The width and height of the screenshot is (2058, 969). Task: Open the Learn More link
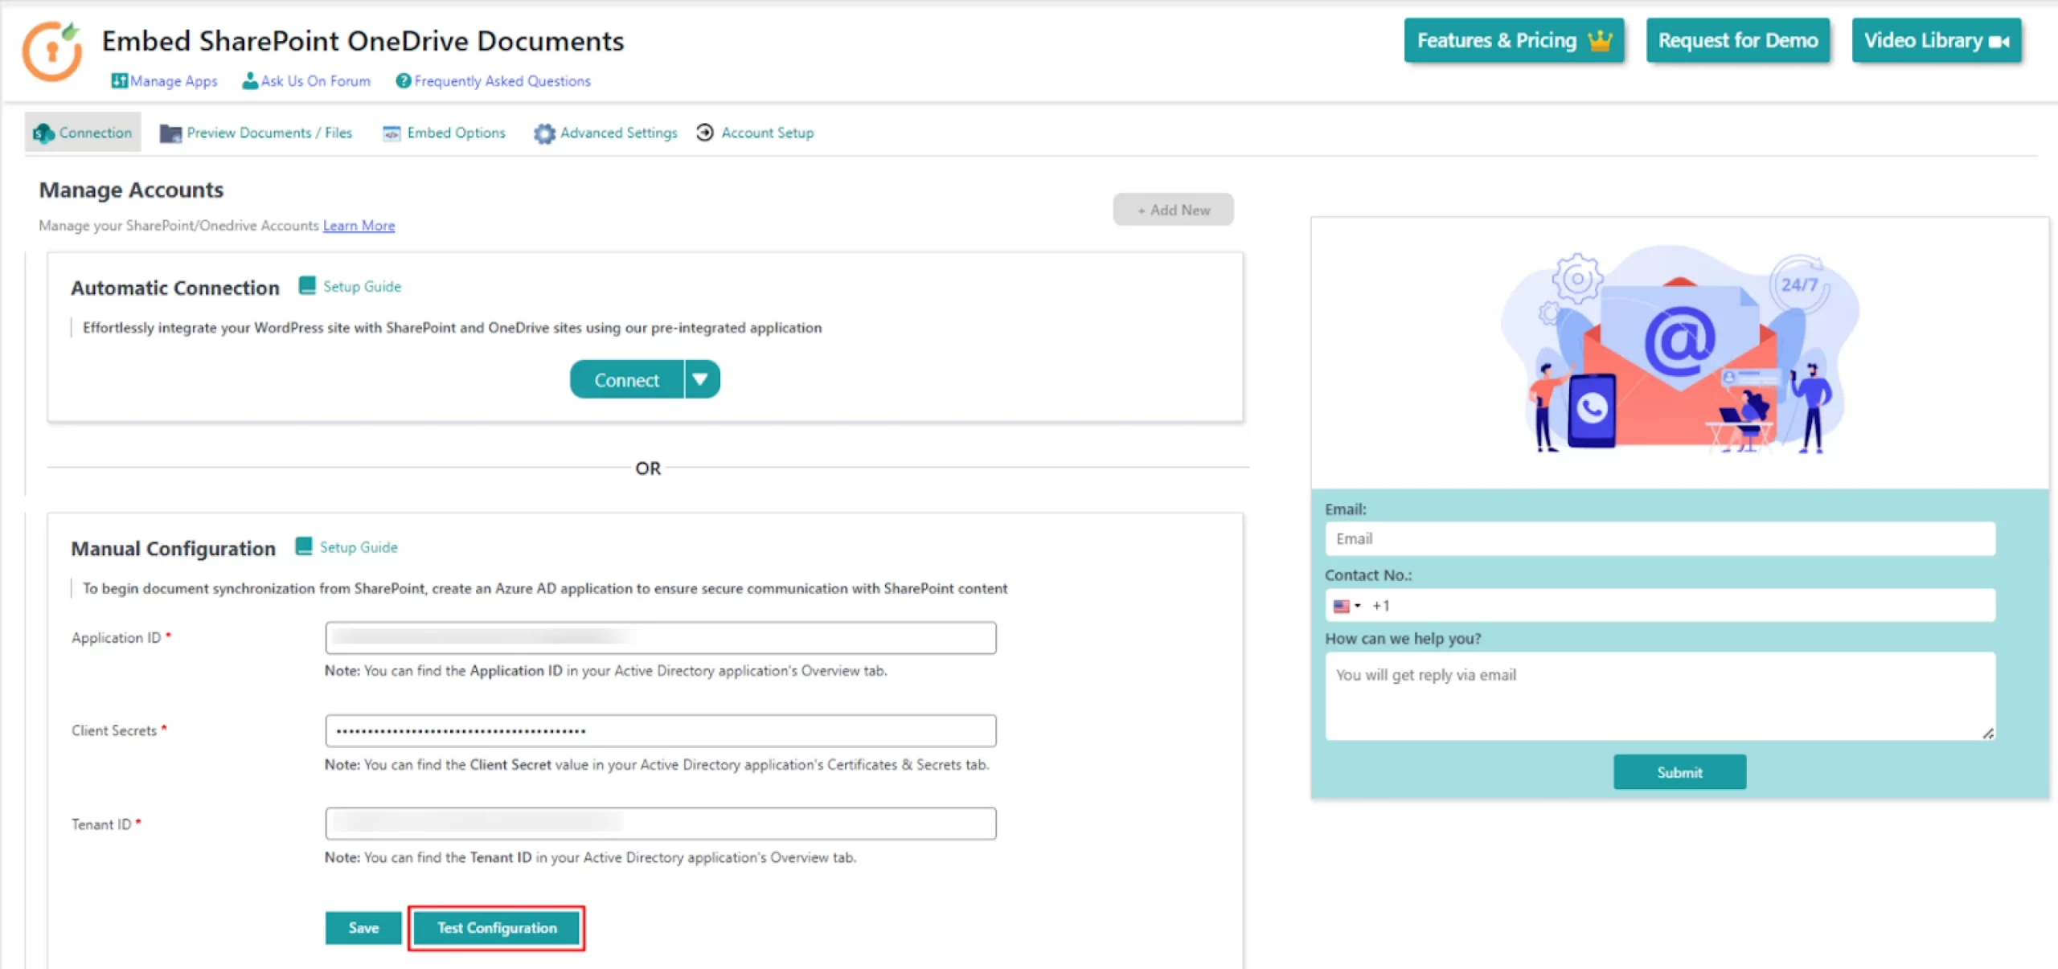(359, 226)
